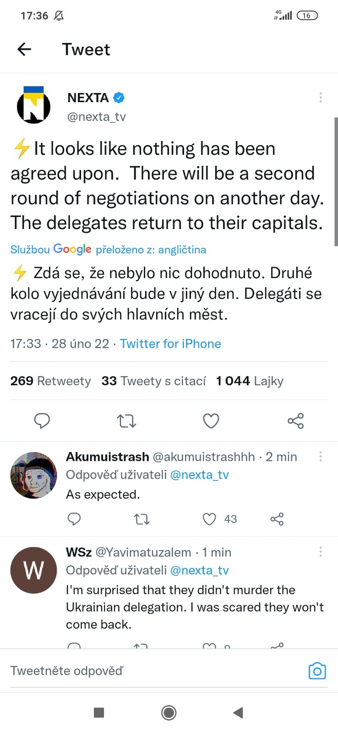Screen dimensions: 338x733
Task: Open the camera icon in reply bar
Action: (317, 671)
